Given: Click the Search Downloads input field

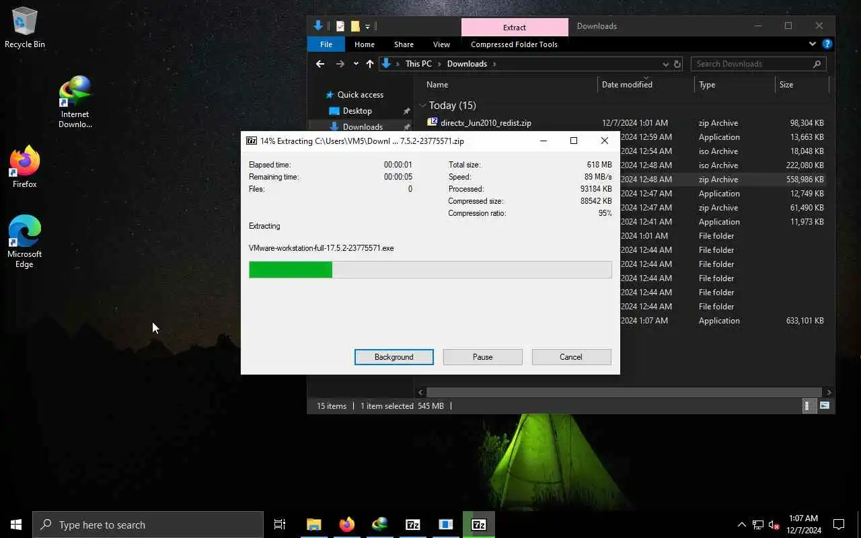Looking at the screenshot, I should pos(752,64).
